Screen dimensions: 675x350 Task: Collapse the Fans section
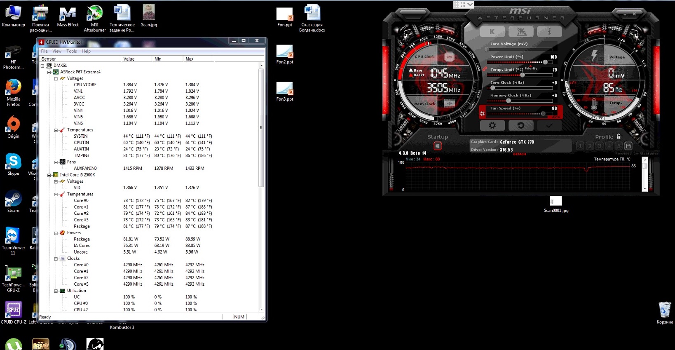[x=56, y=162]
